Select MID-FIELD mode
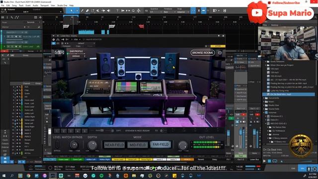 click(x=138, y=145)
